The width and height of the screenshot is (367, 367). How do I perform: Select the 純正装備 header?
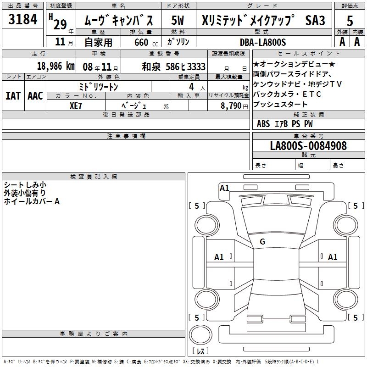click(x=308, y=114)
